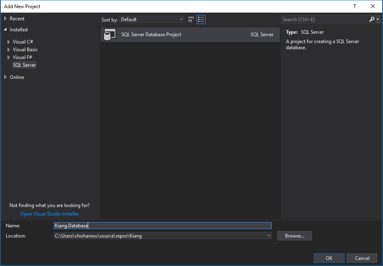Switch to small icons view
This screenshot has width=383, height=266.
point(190,19)
